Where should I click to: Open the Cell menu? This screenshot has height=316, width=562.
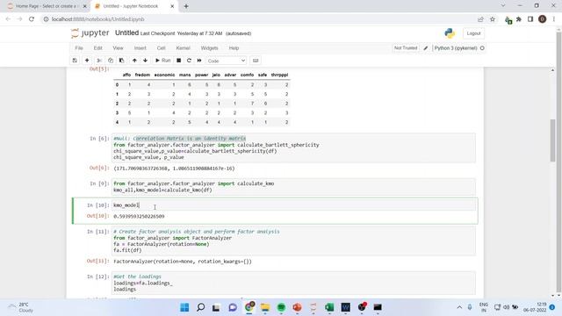pos(161,48)
